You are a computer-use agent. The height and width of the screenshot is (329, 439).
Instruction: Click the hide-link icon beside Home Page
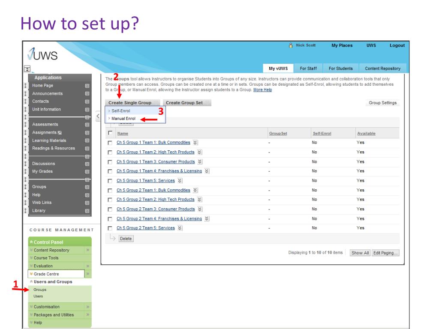(87, 86)
